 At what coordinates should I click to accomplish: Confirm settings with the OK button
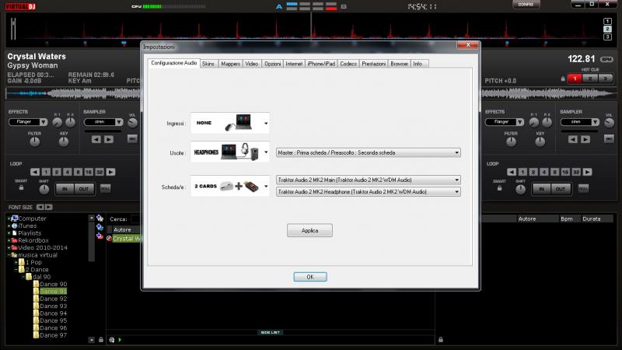pos(310,277)
